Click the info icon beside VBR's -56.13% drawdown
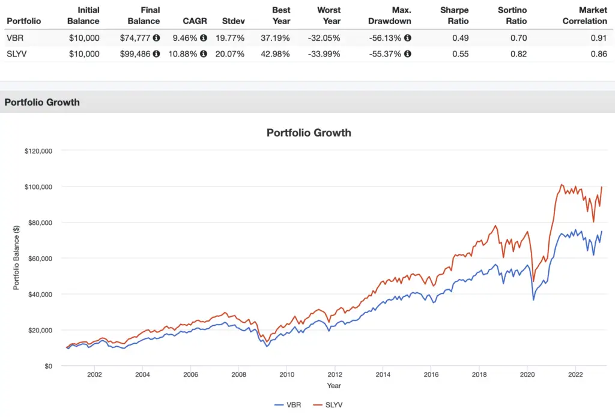 (x=408, y=38)
